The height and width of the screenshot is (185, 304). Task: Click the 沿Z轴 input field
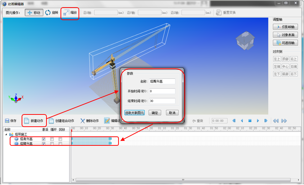coord(193,13)
